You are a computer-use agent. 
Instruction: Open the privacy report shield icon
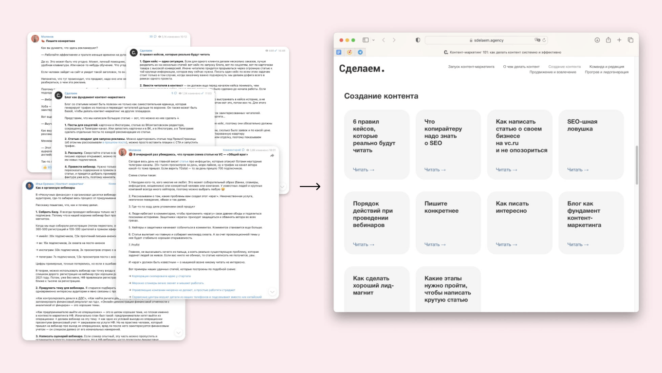pyautogui.click(x=418, y=40)
